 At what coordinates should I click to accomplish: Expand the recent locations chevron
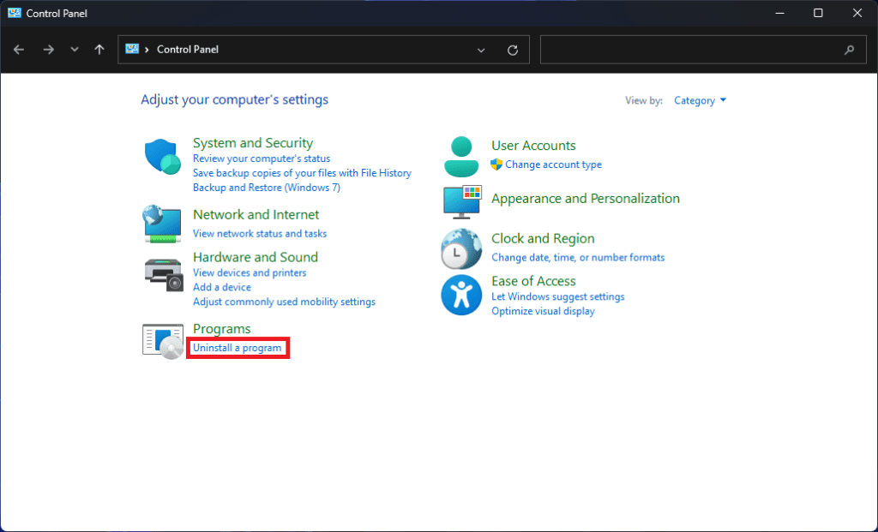(75, 50)
